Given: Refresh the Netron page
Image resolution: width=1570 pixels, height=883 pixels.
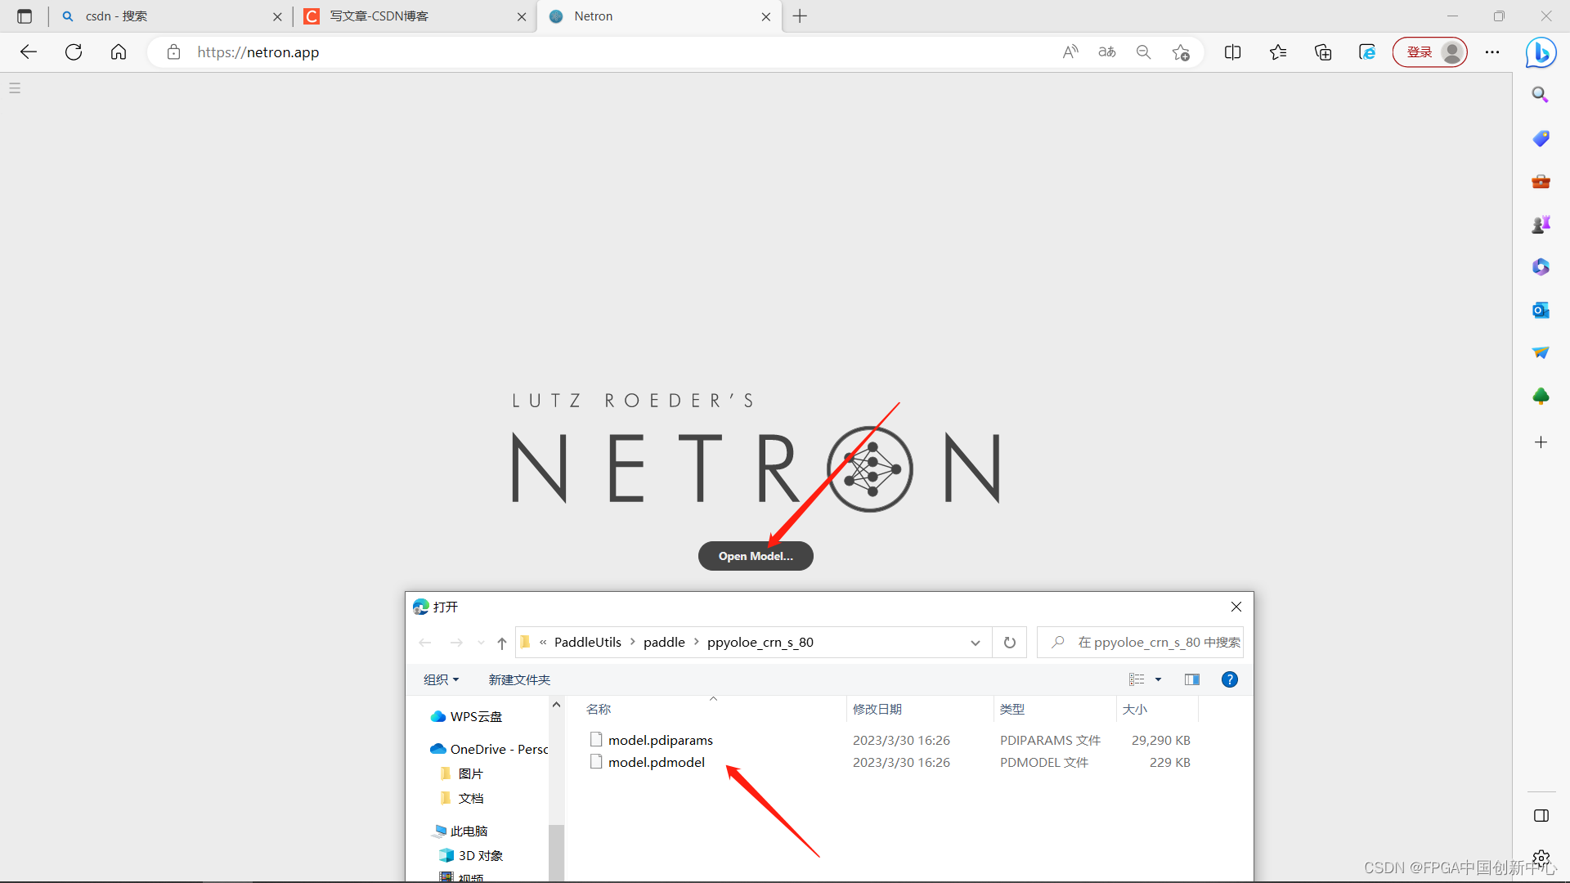Looking at the screenshot, I should point(74,52).
